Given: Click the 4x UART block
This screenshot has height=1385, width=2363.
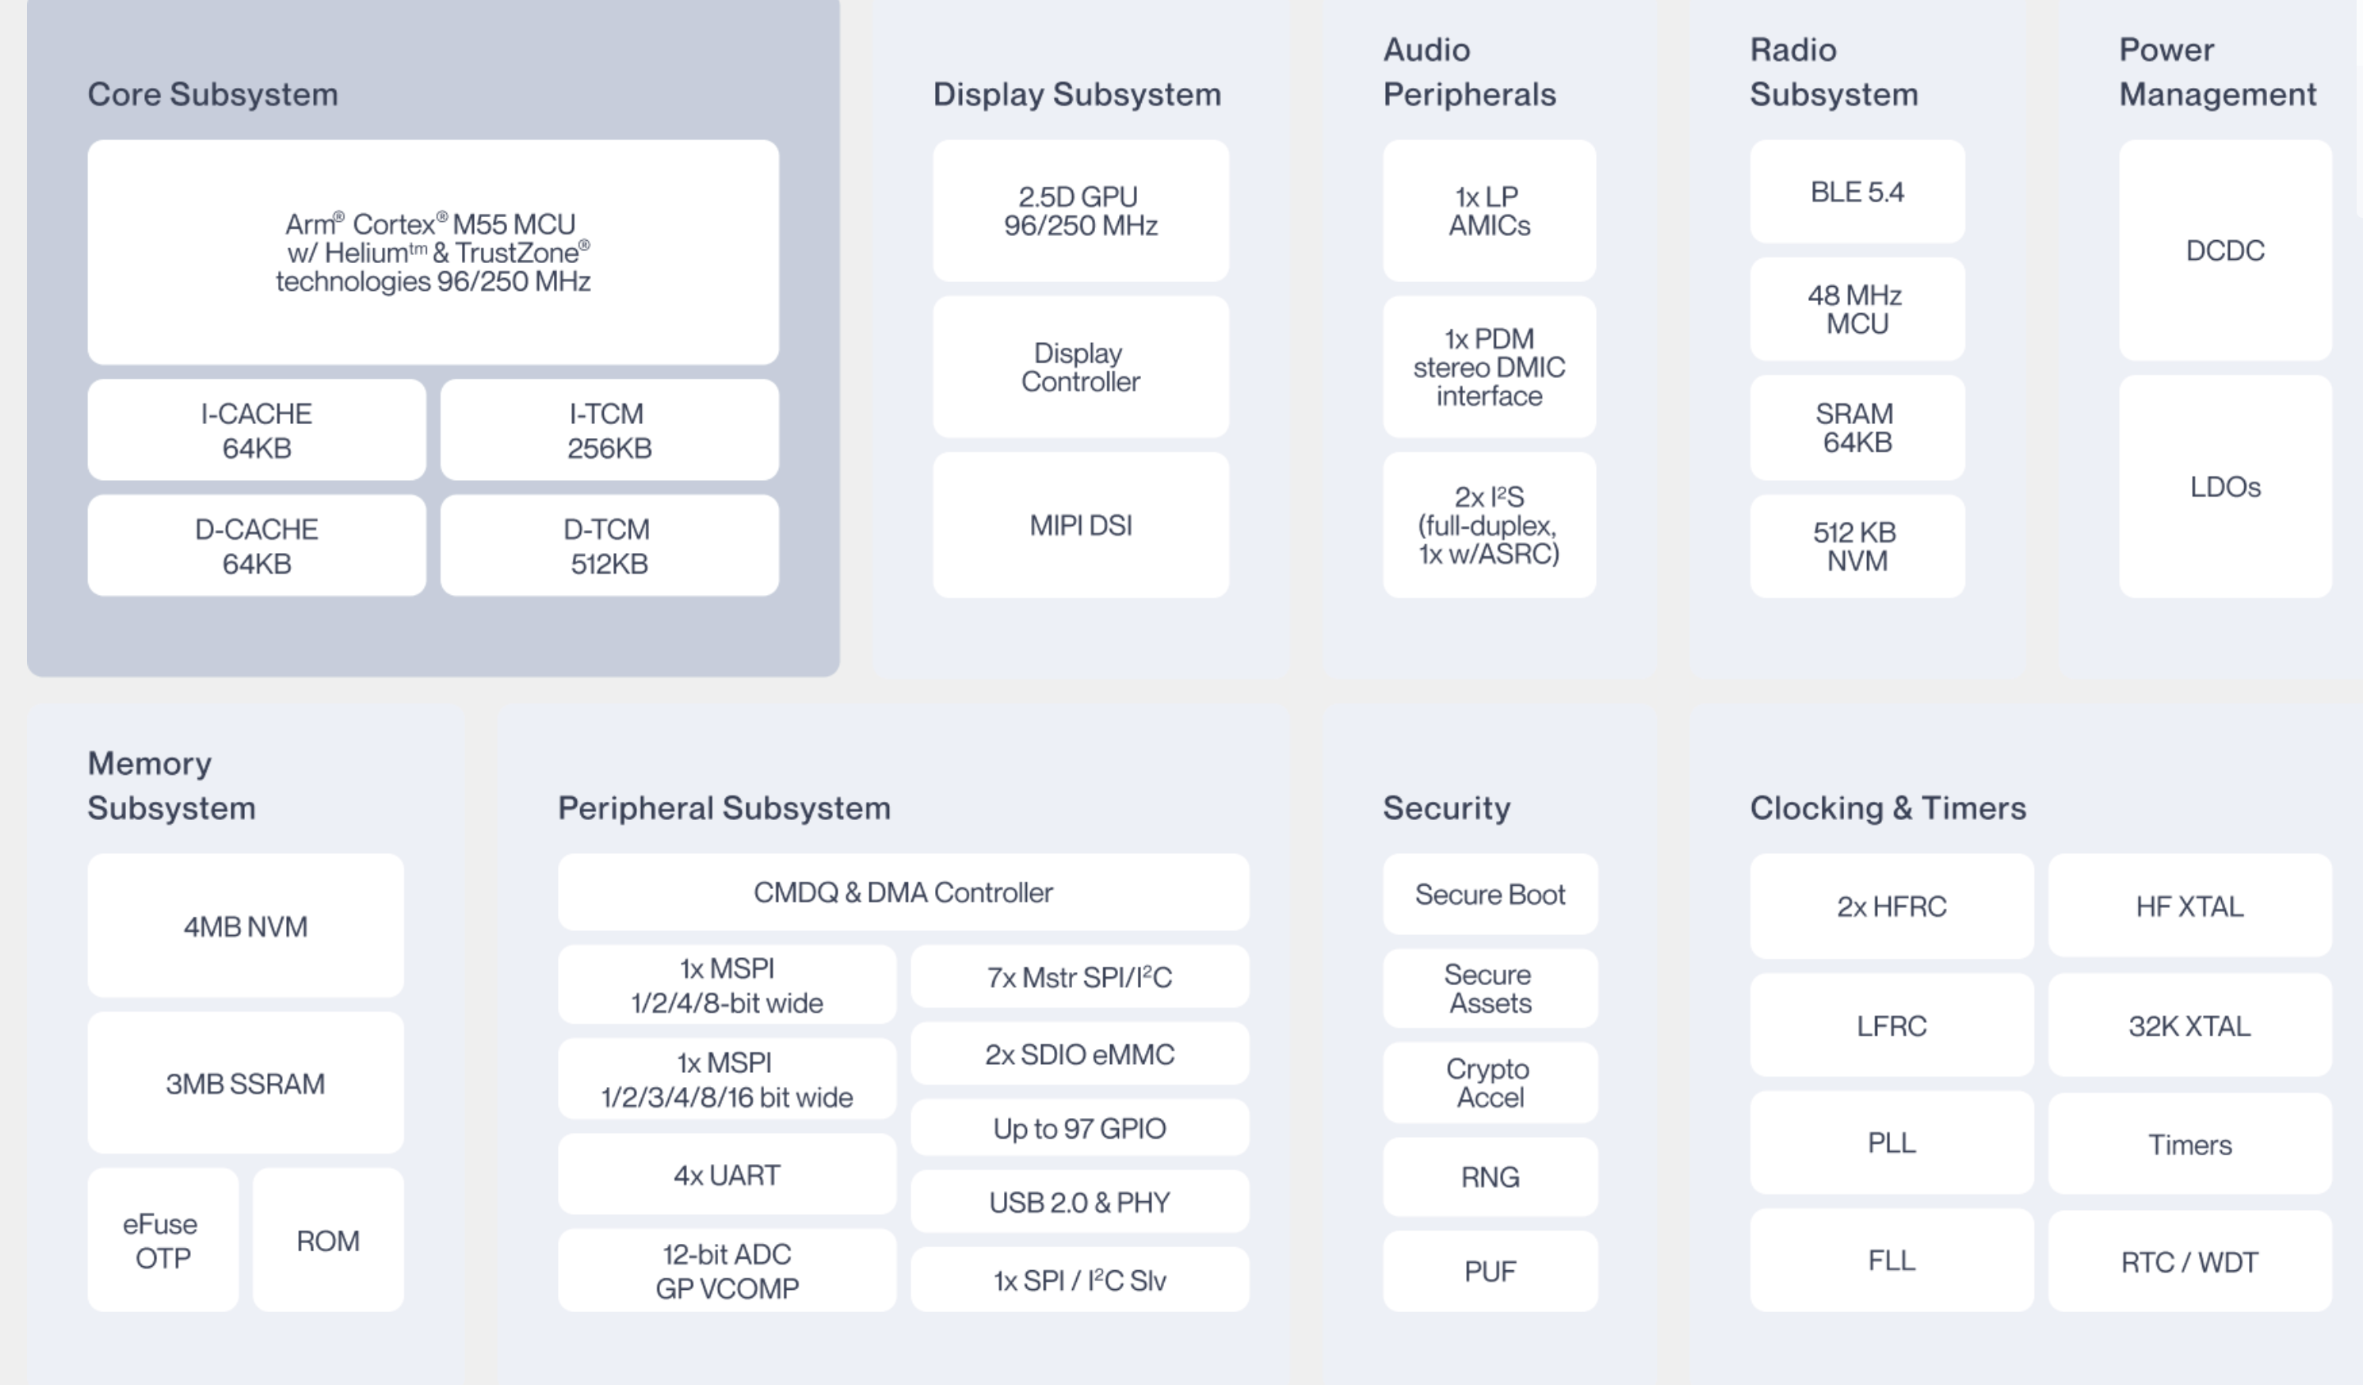Looking at the screenshot, I should [x=727, y=1175].
